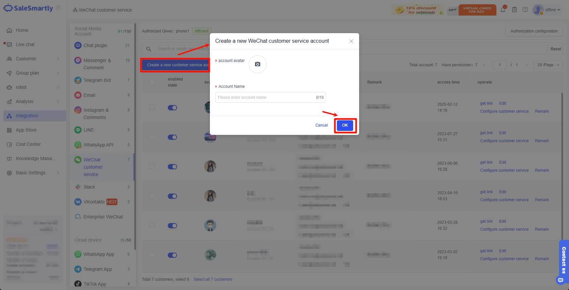This screenshot has height=290, width=569.
Task: Tick checkbox for the 2023-06-06 row
Action: click(x=152, y=166)
